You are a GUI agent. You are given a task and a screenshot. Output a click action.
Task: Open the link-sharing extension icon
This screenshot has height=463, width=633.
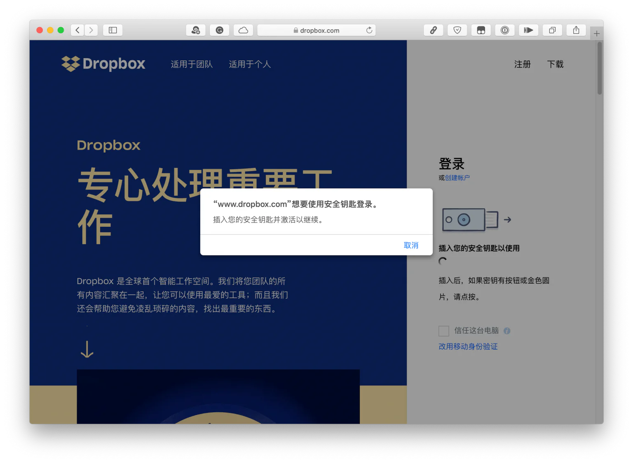click(433, 30)
